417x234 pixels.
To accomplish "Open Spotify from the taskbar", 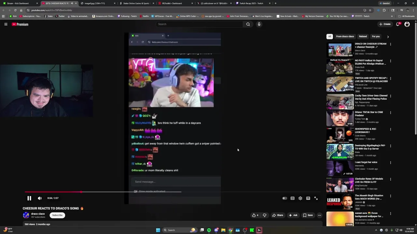I will pyautogui.click(x=209, y=230).
